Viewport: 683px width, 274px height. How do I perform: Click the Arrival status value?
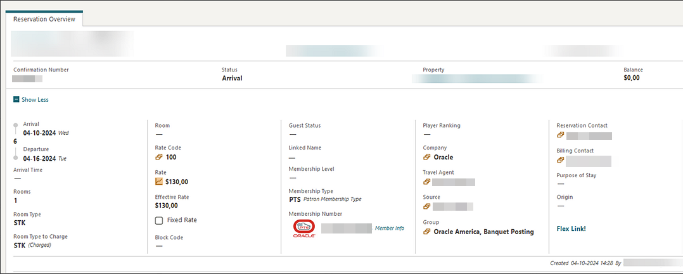232,78
